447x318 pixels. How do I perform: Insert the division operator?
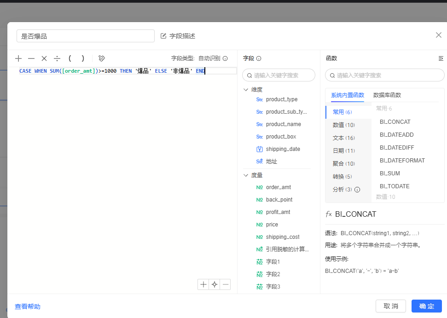tap(57, 58)
